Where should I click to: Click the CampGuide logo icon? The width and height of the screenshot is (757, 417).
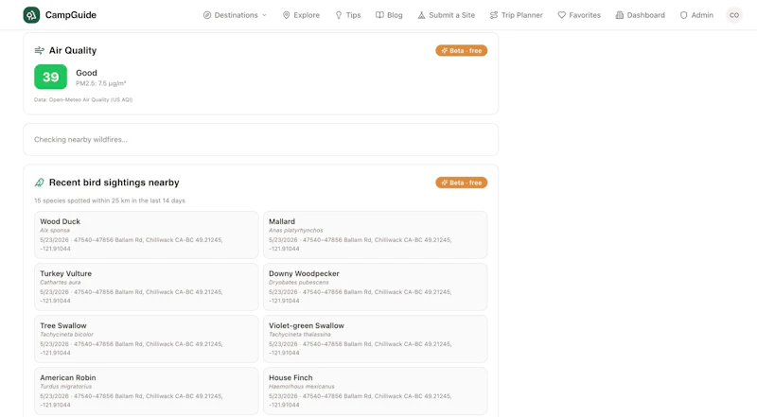tap(31, 15)
